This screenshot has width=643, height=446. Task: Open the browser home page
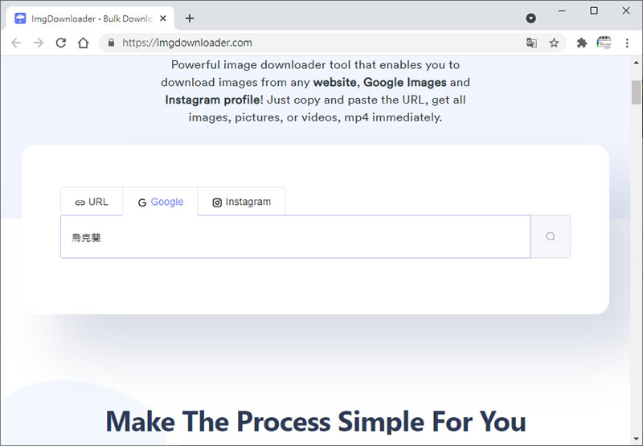click(x=84, y=43)
